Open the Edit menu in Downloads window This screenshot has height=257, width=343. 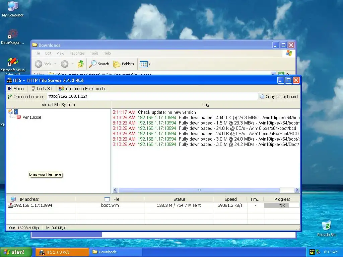point(48,53)
